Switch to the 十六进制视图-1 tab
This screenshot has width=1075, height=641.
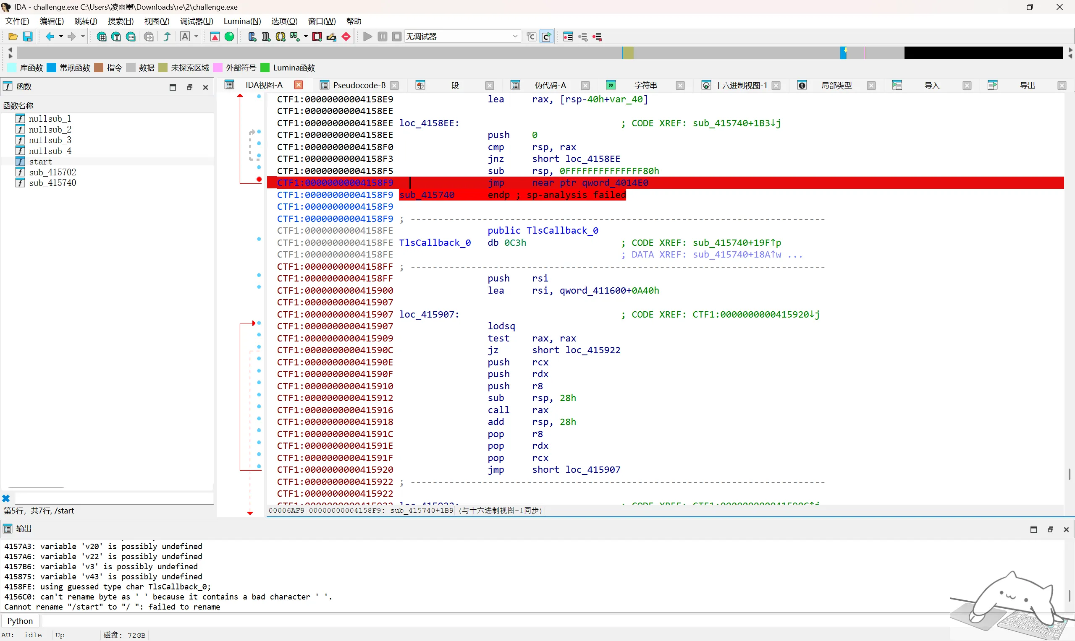741,86
